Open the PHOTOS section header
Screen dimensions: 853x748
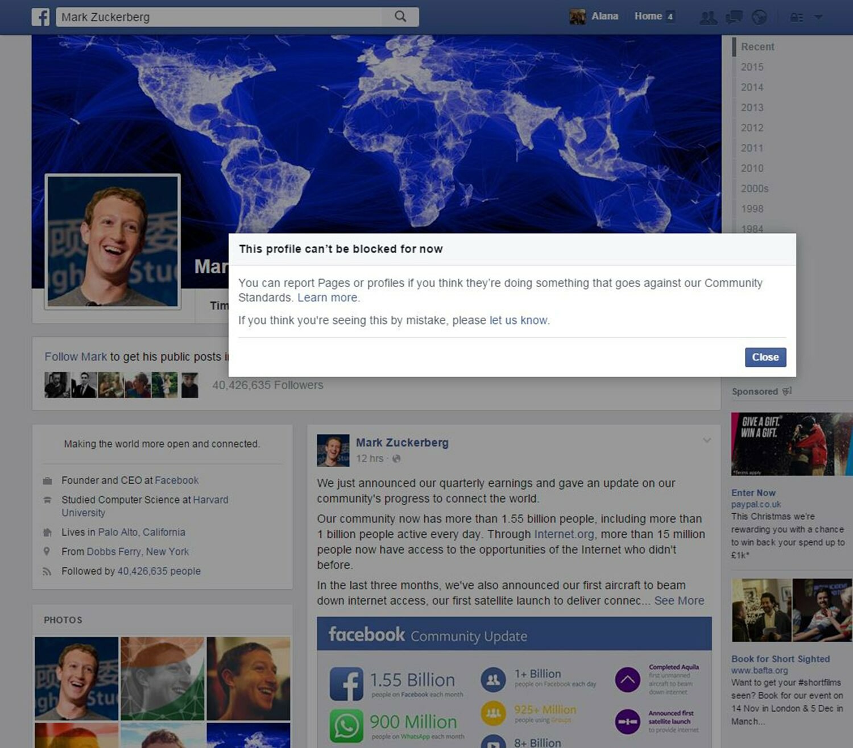click(63, 620)
